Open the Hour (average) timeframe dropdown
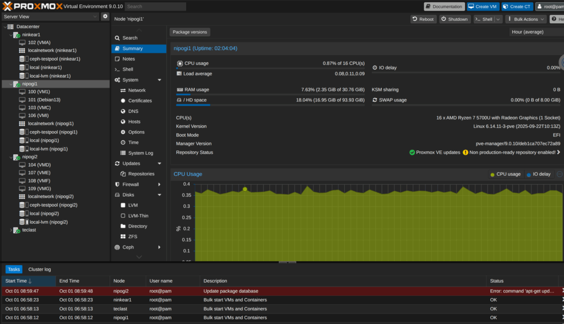Screen dimensions: 564x324 (535, 32)
